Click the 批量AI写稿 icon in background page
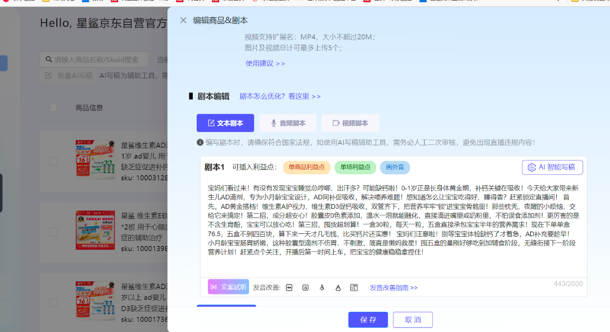This screenshot has width=610, height=332. click(48, 76)
